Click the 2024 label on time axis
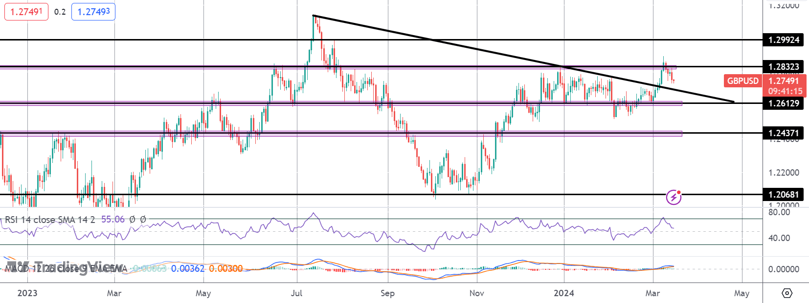809x303 pixels. 564,293
